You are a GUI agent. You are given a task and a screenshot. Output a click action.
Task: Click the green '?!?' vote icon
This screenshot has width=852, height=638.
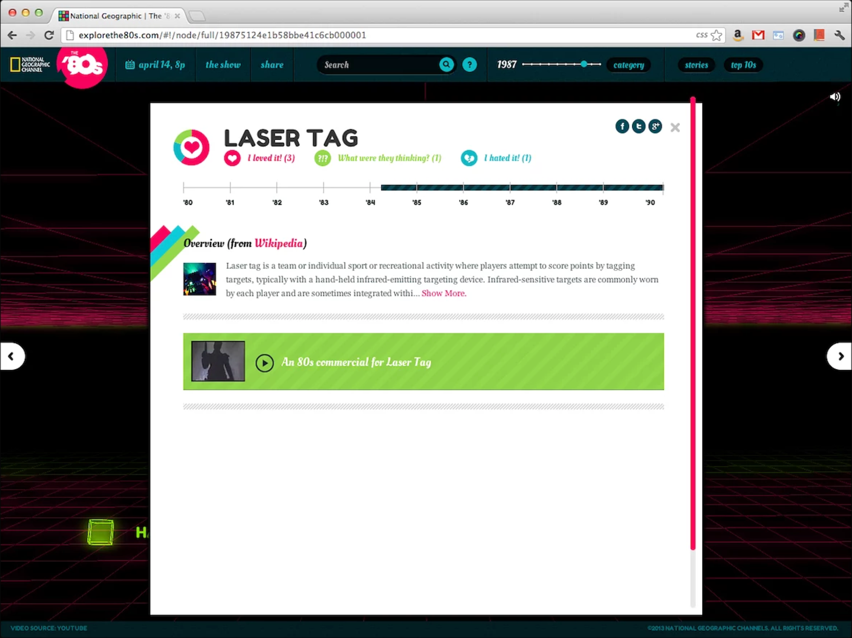(323, 158)
